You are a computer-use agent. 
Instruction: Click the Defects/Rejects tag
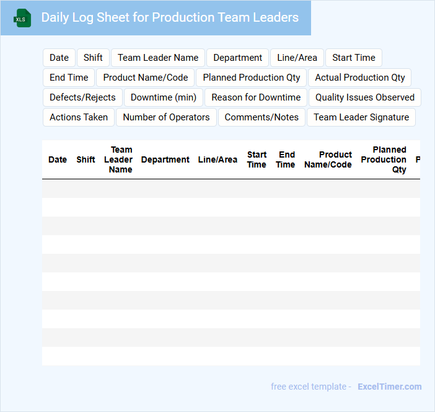[x=82, y=97]
